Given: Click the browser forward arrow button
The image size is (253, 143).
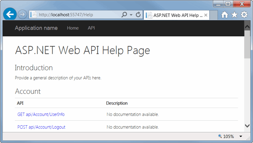Looking at the screenshot, I should (x=22, y=14).
